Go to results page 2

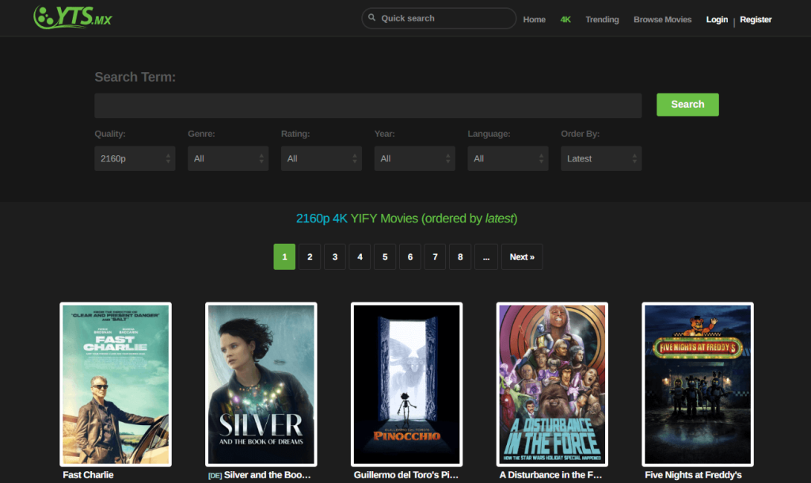coord(310,257)
